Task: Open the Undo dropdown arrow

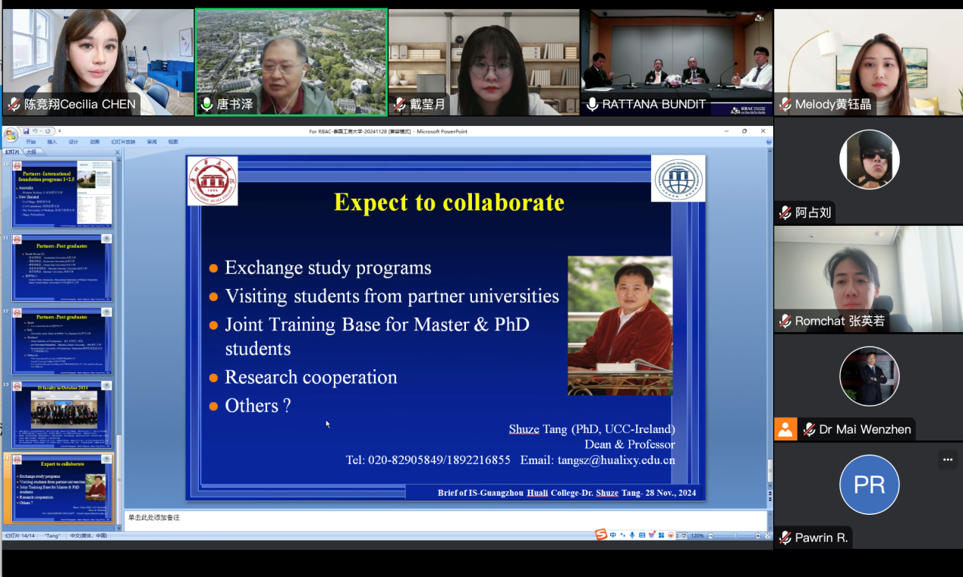Action: click(x=40, y=131)
